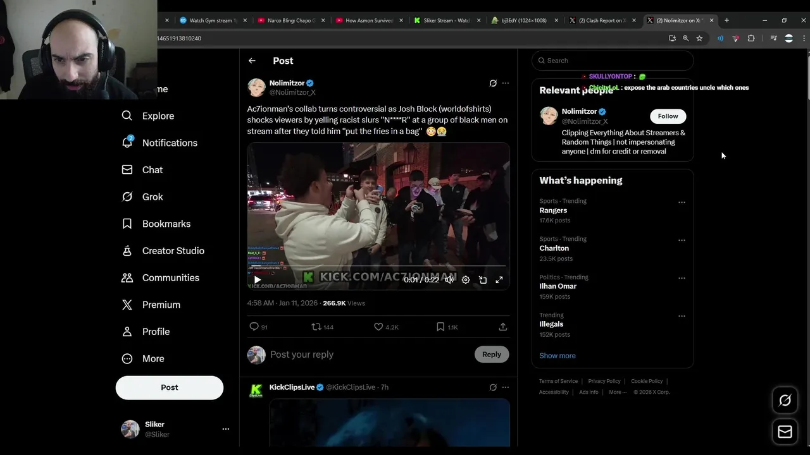Screen dimensions: 810x455
Task: Click the Reply button
Action: pos(492,355)
